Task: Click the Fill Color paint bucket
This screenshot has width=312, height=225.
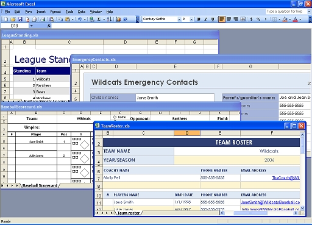Action: pos(285,19)
